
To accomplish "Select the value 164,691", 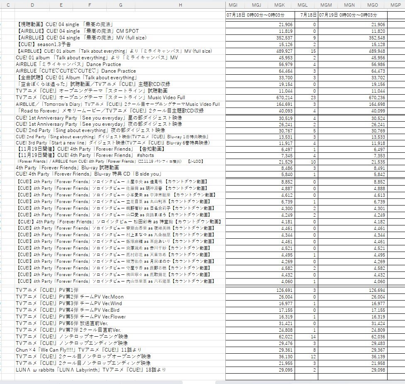I will point(284,104).
